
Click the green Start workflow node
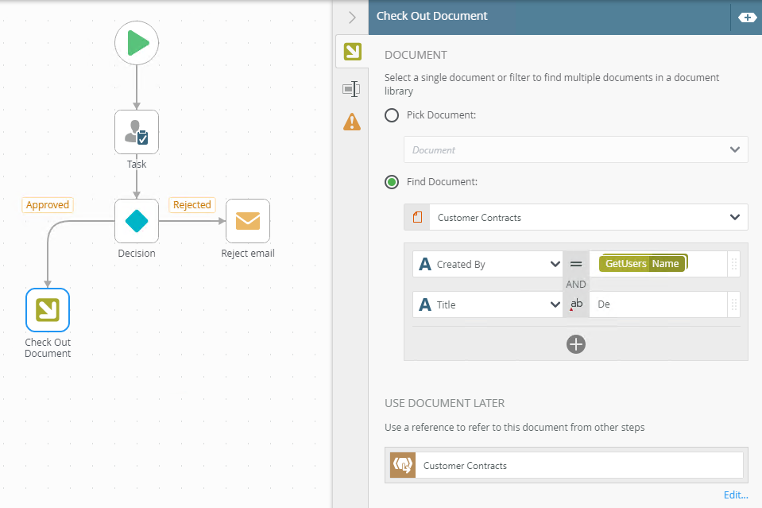[137, 43]
